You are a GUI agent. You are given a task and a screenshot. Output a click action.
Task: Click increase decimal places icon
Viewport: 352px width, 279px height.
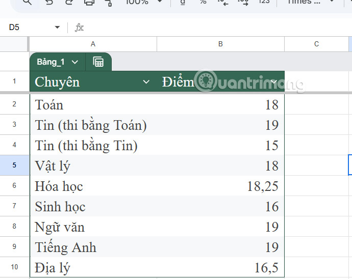(x=243, y=2)
